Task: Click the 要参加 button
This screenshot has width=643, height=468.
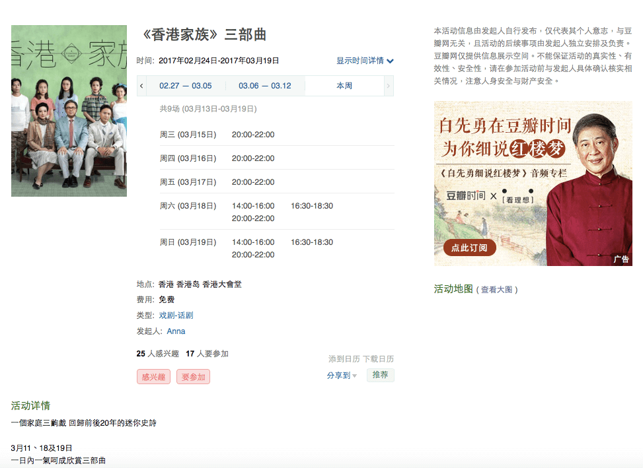Action: coord(194,377)
